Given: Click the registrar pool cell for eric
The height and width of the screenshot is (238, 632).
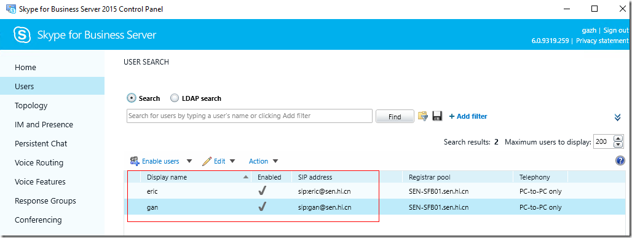Looking at the screenshot, I should pyautogui.click(x=438, y=191).
